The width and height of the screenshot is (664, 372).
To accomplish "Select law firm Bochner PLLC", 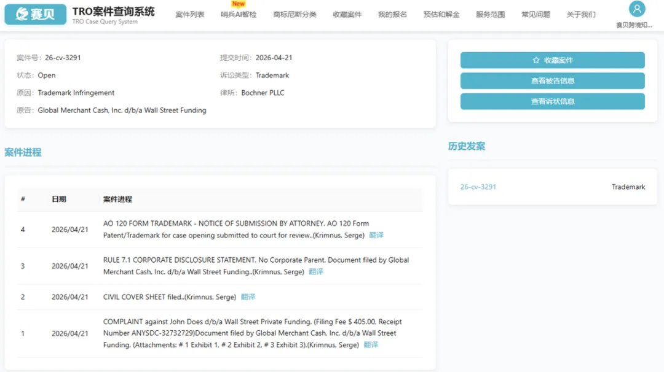I will (x=263, y=93).
